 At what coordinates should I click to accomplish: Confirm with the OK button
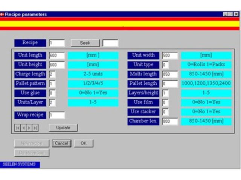(x=83, y=144)
